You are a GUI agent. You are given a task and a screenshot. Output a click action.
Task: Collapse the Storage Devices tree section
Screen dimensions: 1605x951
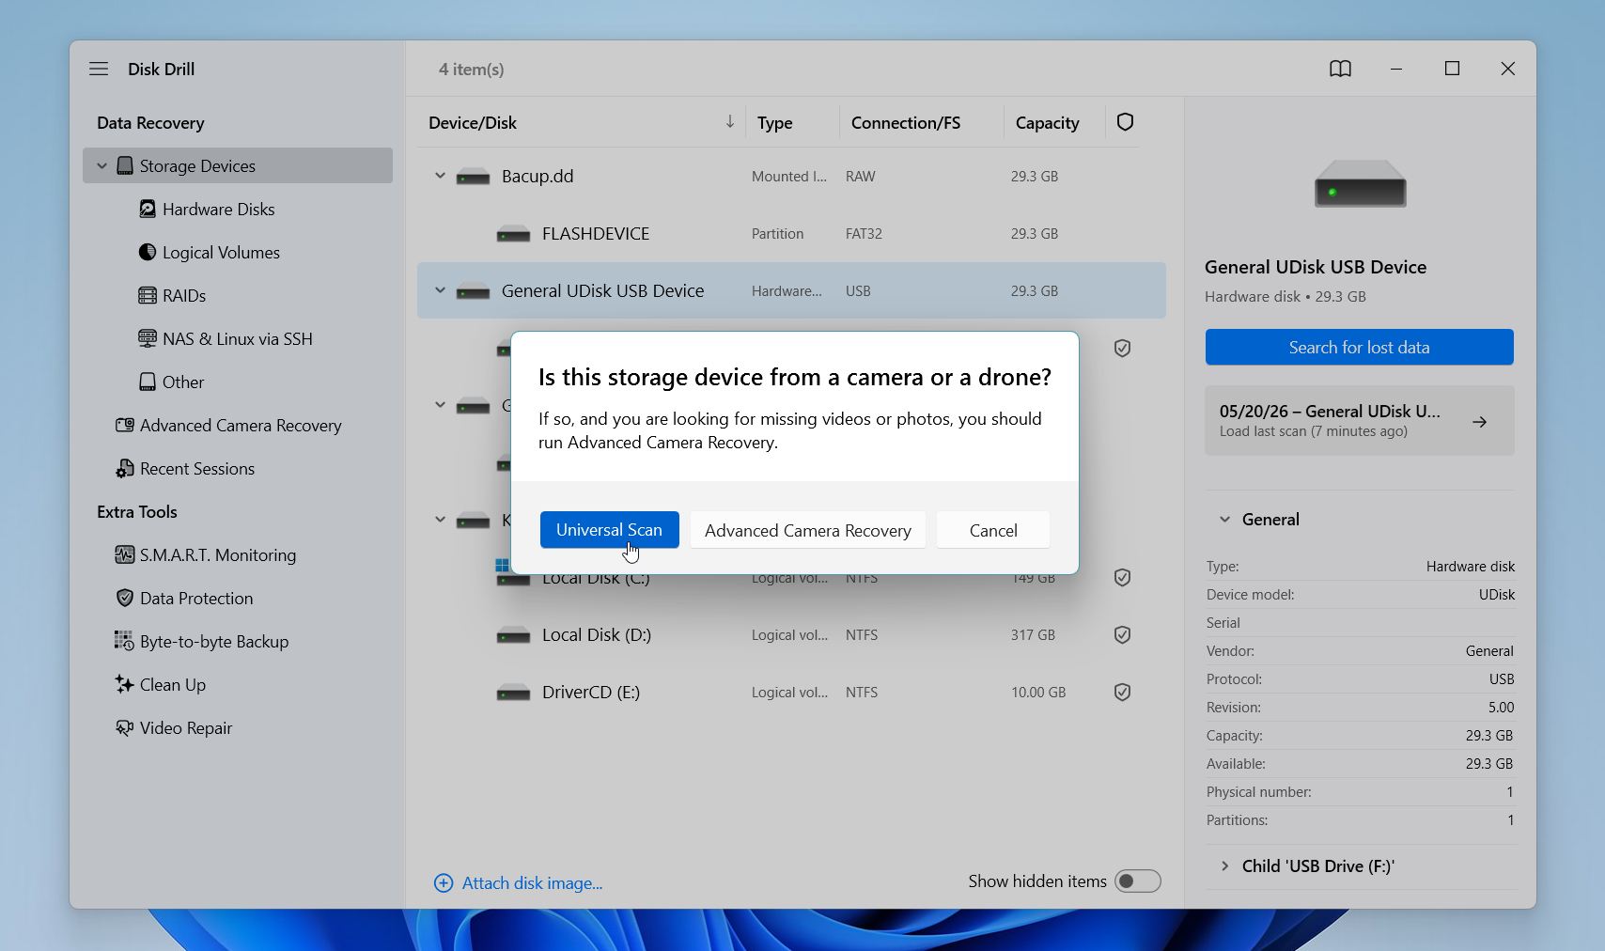(x=101, y=165)
